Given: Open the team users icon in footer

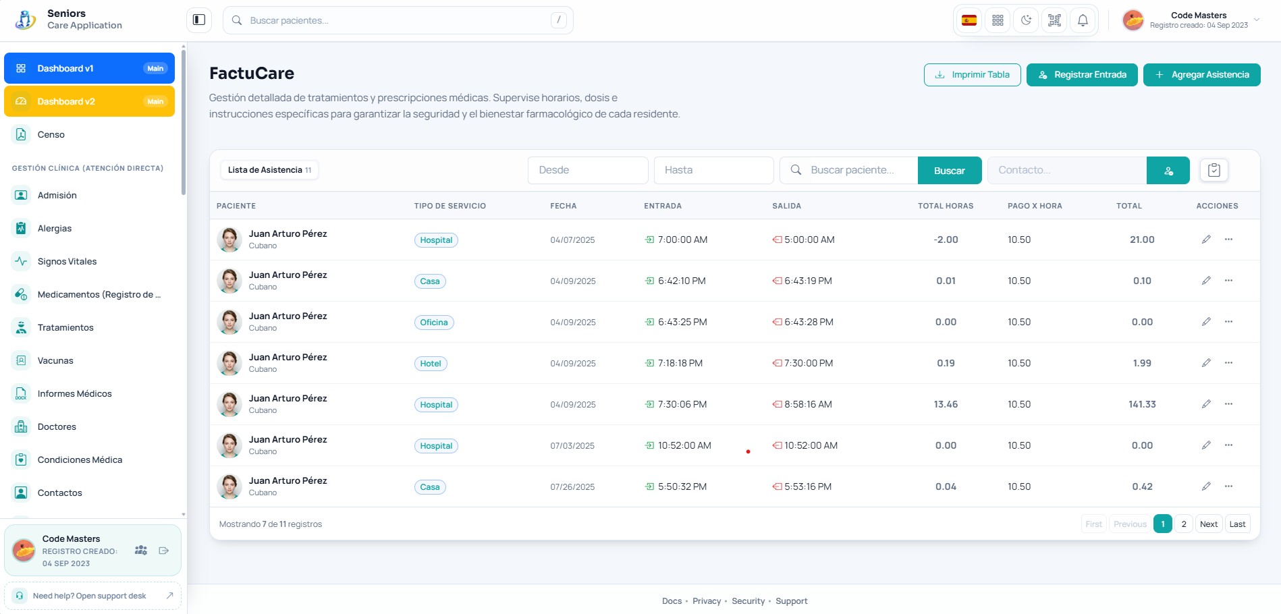Looking at the screenshot, I should 140,551.
